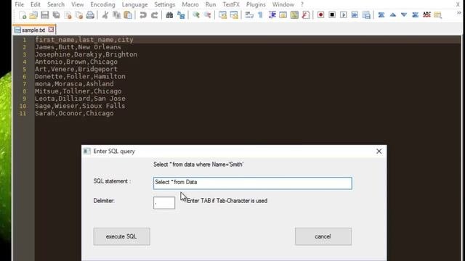Open the Macro menu
465x261 pixels.
pyautogui.click(x=190, y=4)
